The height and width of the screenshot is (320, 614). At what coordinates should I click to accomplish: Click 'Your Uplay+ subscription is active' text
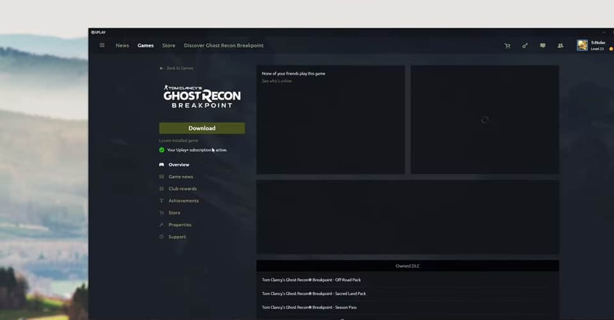click(x=197, y=150)
